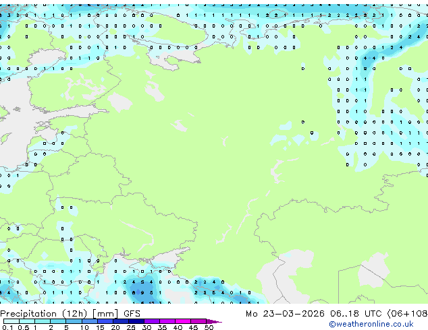
Task: Click legend value '30'
Action: pyautogui.click(x=146, y=327)
